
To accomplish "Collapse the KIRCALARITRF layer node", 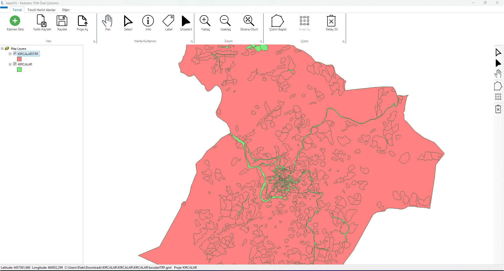I will click(10, 54).
